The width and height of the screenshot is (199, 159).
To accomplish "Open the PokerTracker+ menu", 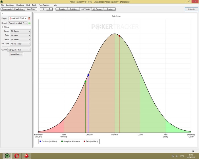I will click(x=44, y=5).
